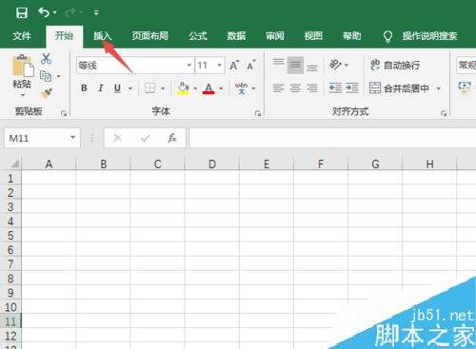Click the Cancel X formula icon
Viewport: 476px width, 349px height.
coord(118,138)
